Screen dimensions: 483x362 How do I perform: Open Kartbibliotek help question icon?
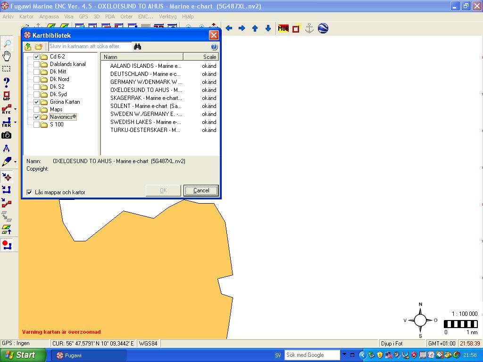click(x=214, y=47)
